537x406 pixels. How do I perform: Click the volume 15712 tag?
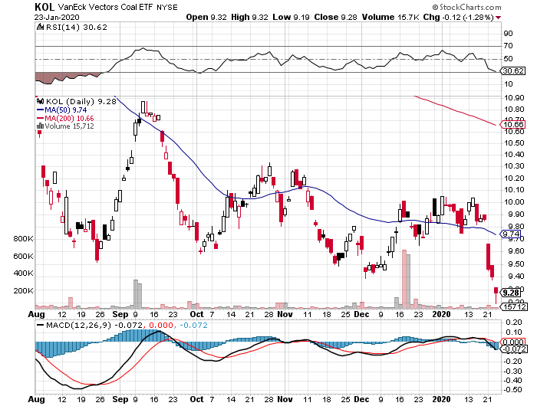514,307
